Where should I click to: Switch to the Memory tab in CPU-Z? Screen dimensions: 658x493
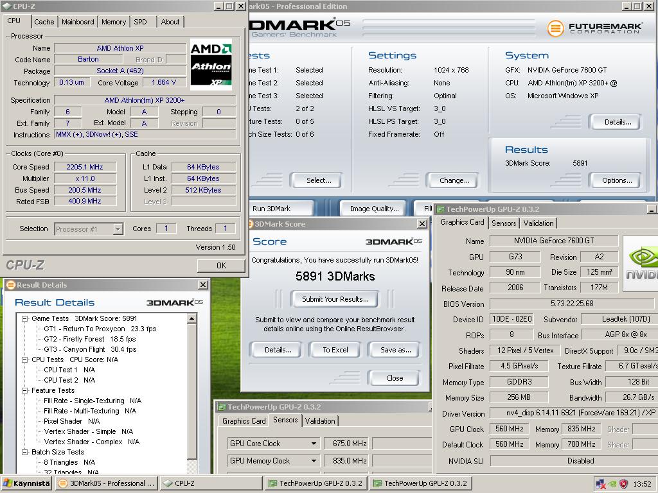(x=114, y=22)
